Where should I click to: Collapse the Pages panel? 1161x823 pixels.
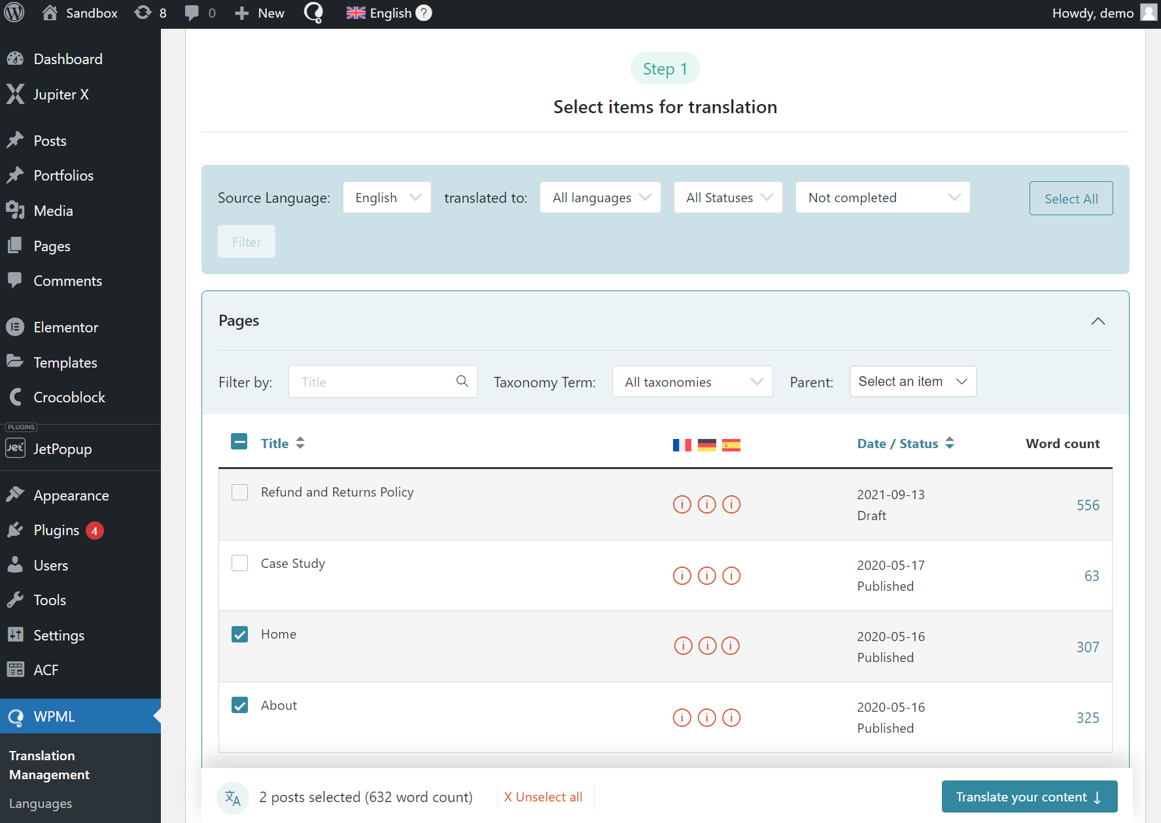1098,321
